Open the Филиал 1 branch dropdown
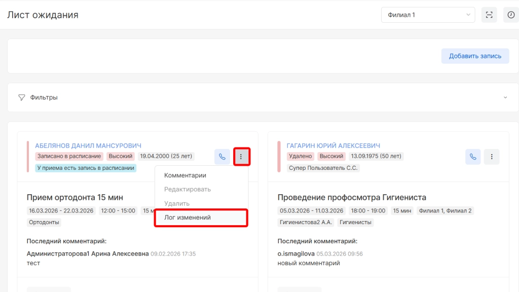The width and height of the screenshot is (519, 292). click(x=428, y=15)
